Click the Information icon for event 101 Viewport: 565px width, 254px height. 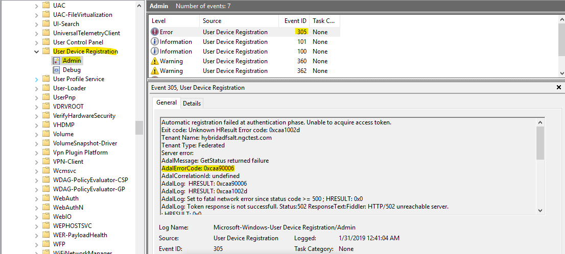[x=155, y=42]
